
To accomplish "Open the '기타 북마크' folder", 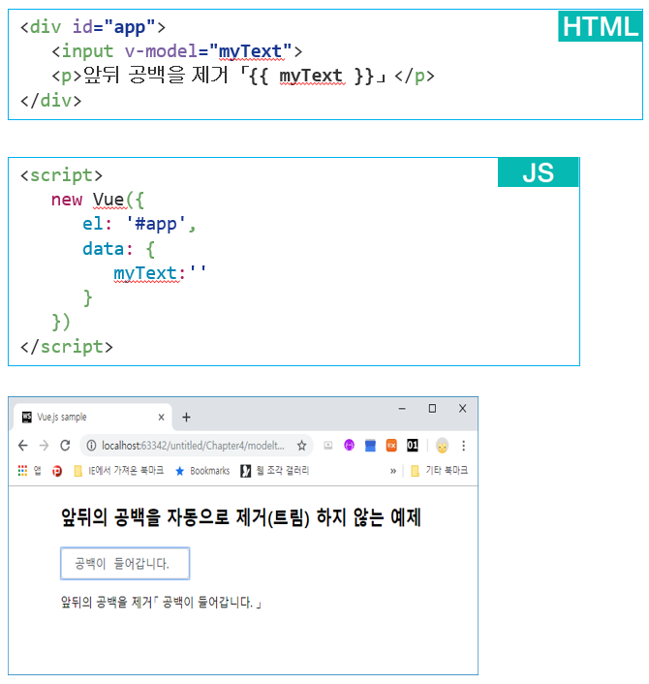I will 439,471.
